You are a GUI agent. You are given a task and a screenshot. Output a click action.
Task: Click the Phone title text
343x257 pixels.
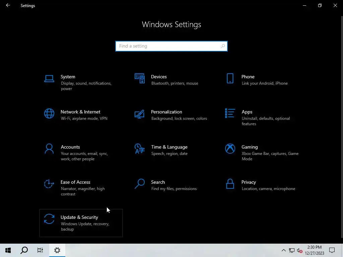(248, 77)
